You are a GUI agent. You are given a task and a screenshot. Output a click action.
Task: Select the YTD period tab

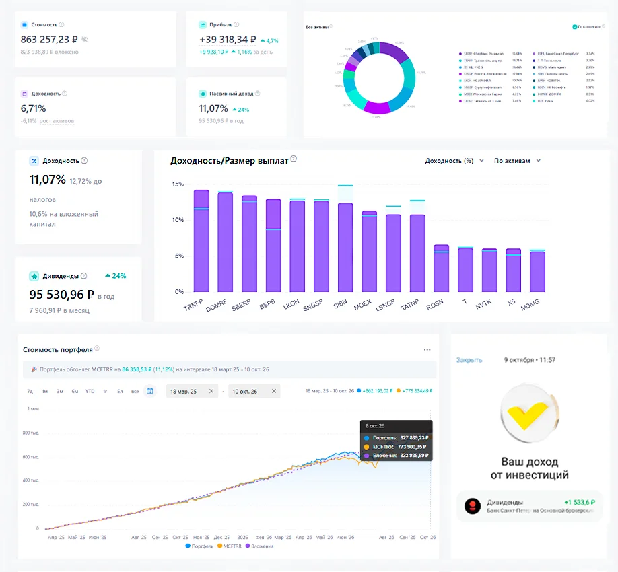[90, 391]
